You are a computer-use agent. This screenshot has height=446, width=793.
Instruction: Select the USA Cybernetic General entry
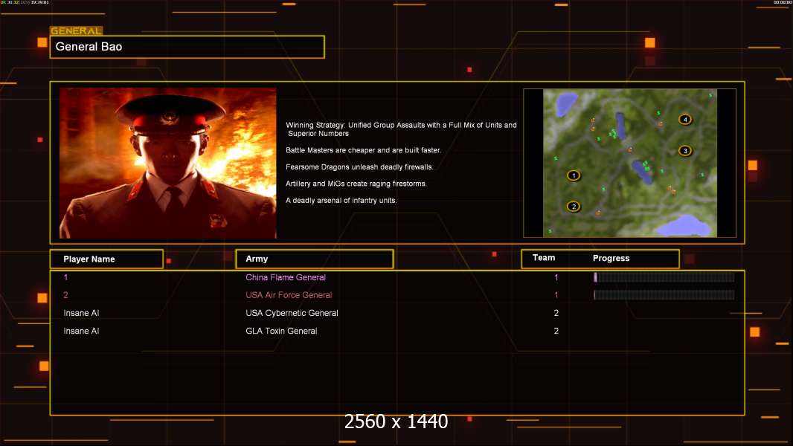point(292,313)
